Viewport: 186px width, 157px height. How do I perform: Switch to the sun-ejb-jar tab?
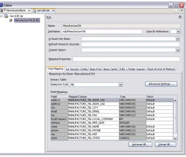click(x=43, y=10)
